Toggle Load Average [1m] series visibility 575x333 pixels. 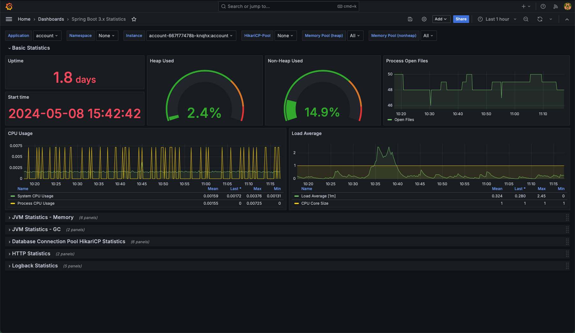[x=318, y=196]
